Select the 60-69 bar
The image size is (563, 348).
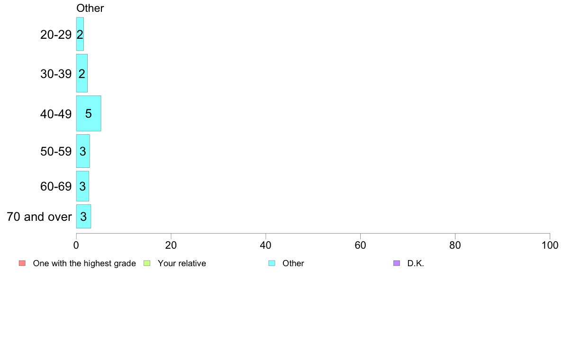82,186
